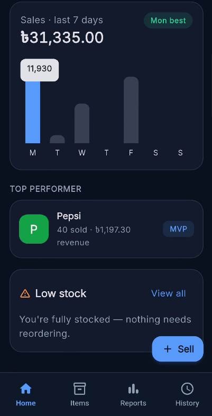Switch to the History tab label

tap(187, 403)
